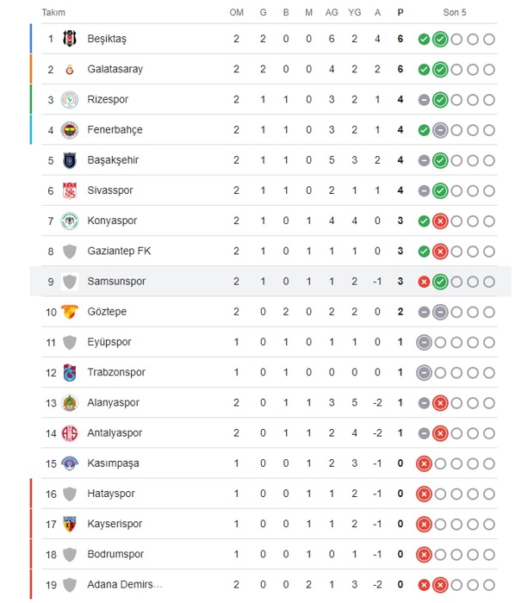The height and width of the screenshot is (603, 528).
Task: Click the Kayserispor club emblem
Action: click(x=70, y=524)
